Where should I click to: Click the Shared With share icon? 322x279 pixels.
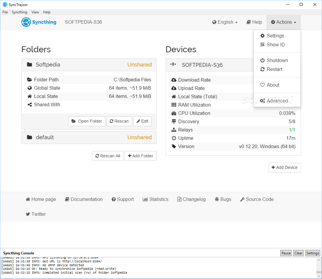tap(29, 104)
